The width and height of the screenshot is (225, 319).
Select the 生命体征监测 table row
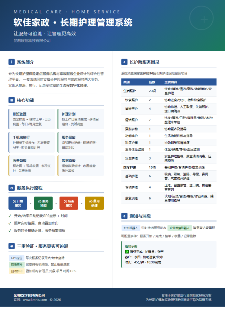[169, 149]
